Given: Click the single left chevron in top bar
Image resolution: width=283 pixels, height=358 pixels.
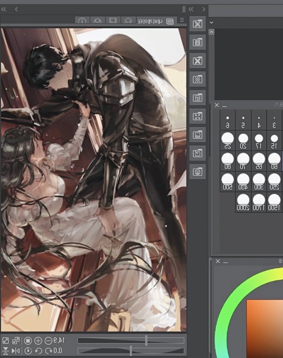Looking at the screenshot, I should 16,9.
